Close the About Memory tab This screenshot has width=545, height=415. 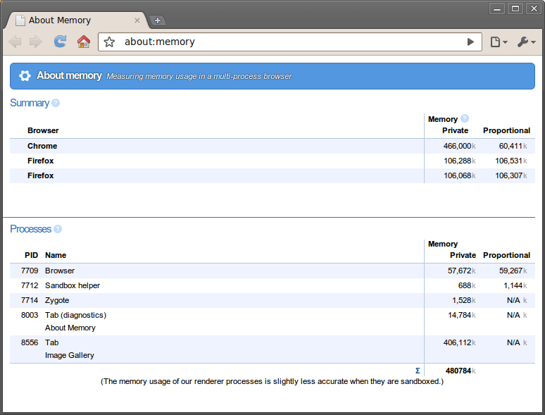(137, 20)
